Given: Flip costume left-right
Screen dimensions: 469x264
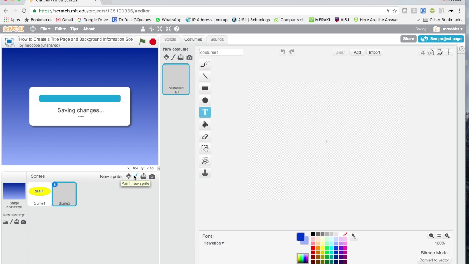Looking at the screenshot, I should click(x=431, y=52).
